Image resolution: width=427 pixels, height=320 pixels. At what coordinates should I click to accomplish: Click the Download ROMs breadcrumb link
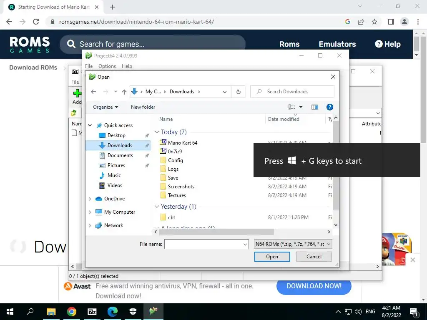(x=33, y=67)
